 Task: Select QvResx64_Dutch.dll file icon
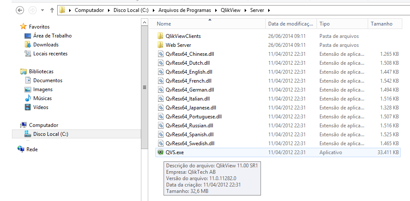161,63
